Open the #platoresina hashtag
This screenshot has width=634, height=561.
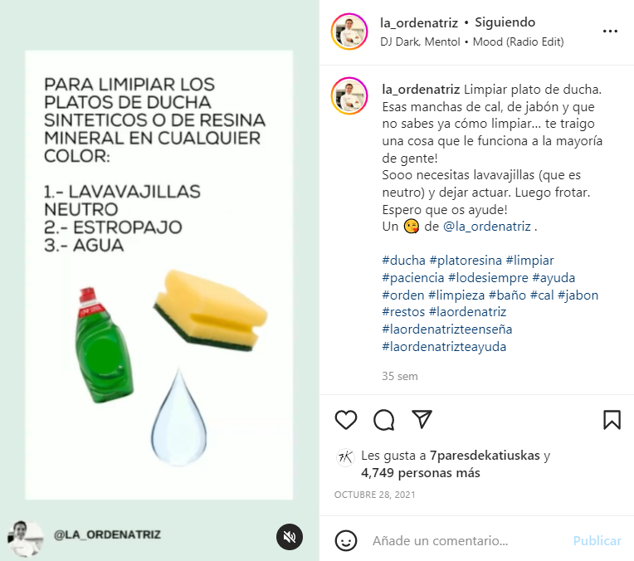[x=466, y=260]
